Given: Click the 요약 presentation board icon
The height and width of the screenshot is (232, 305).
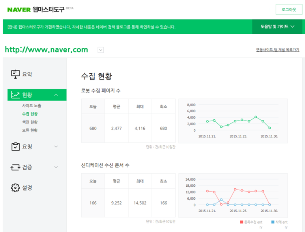Looking at the screenshot, I should (x=15, y=74).
